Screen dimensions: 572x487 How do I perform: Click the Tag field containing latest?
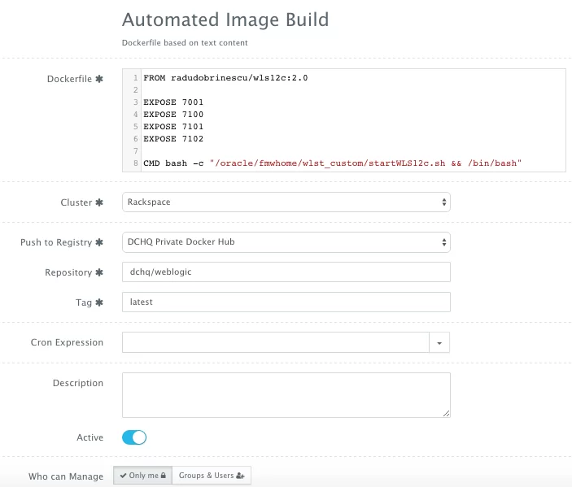coord(286,302)
